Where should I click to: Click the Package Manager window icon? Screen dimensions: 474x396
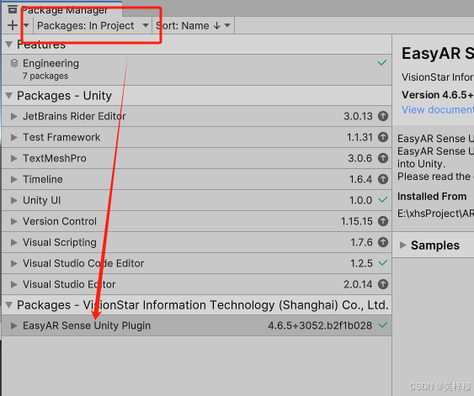[13, 9]
